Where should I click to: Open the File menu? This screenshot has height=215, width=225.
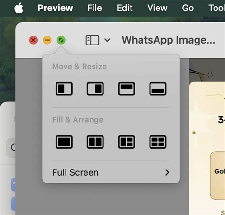94,8
